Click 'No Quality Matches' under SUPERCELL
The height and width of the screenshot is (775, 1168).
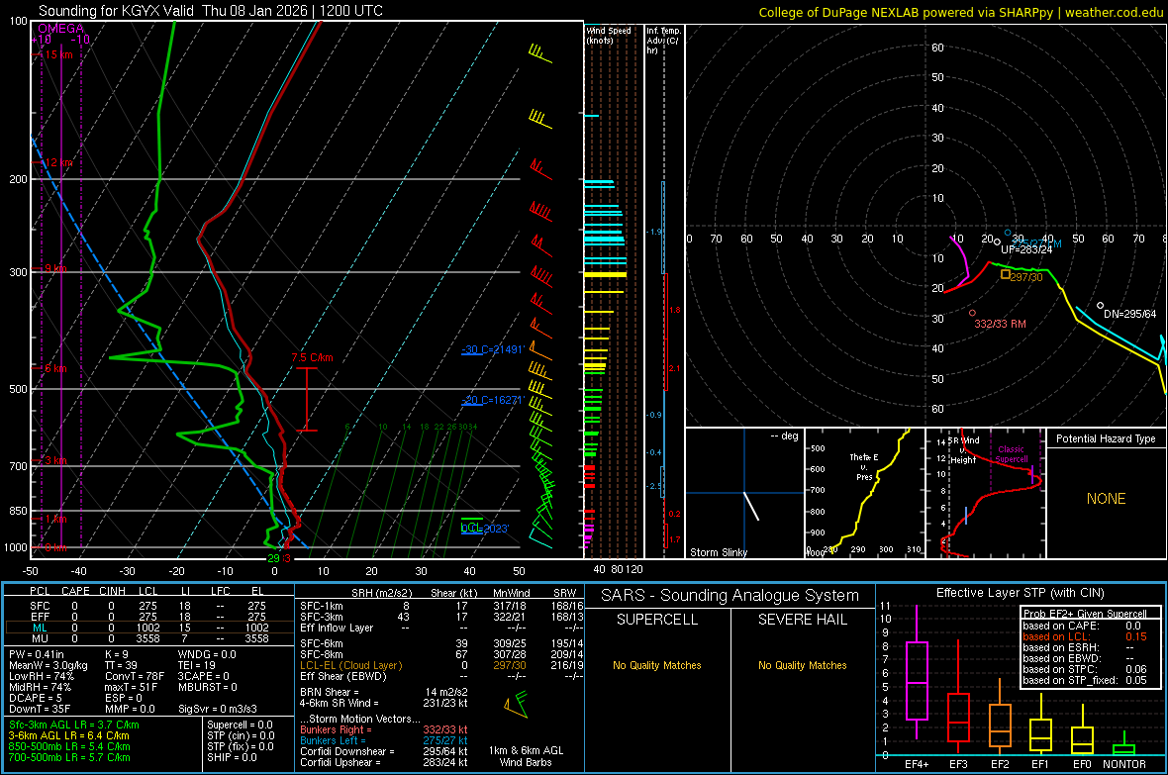coord(657,665)
